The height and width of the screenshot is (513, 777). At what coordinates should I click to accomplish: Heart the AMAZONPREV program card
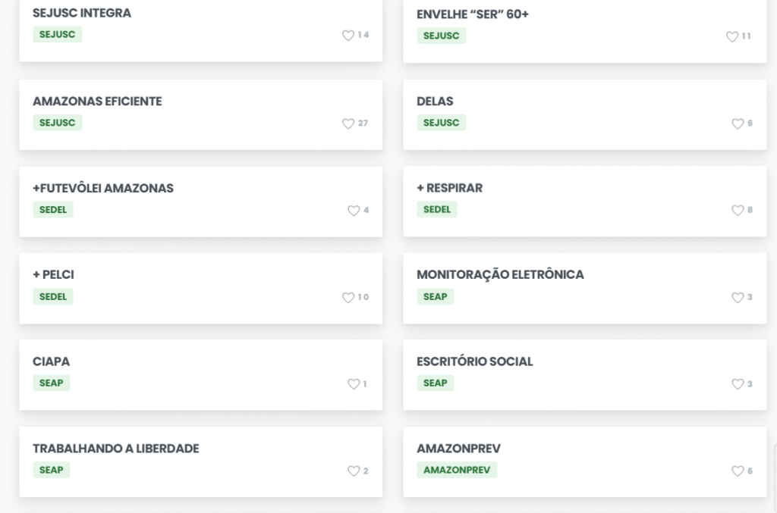pyautogui.click(x=738, y=471)
